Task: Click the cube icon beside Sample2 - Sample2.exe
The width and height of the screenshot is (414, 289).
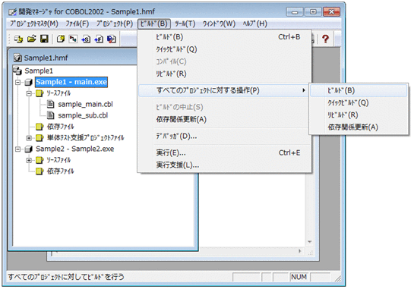Action: click(x=28, y=149)
